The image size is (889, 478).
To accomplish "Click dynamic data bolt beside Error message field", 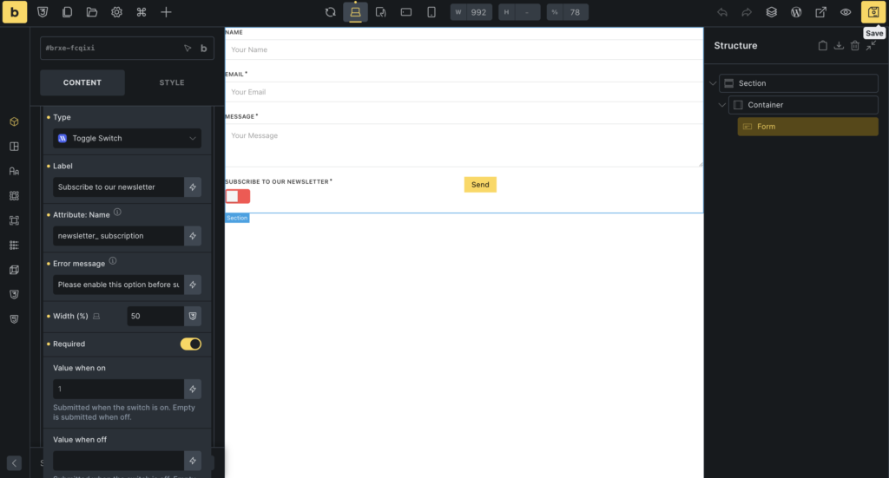I will [193, 285].
